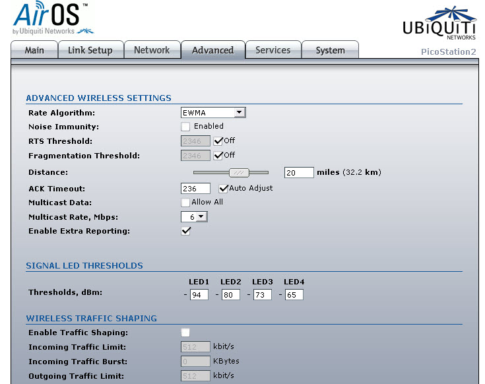The width and height of the screenshot is (485, 384).
Task: Click the Advanced Wireless Settings heading
Action: pyautogui.click(x=99, y=98)
